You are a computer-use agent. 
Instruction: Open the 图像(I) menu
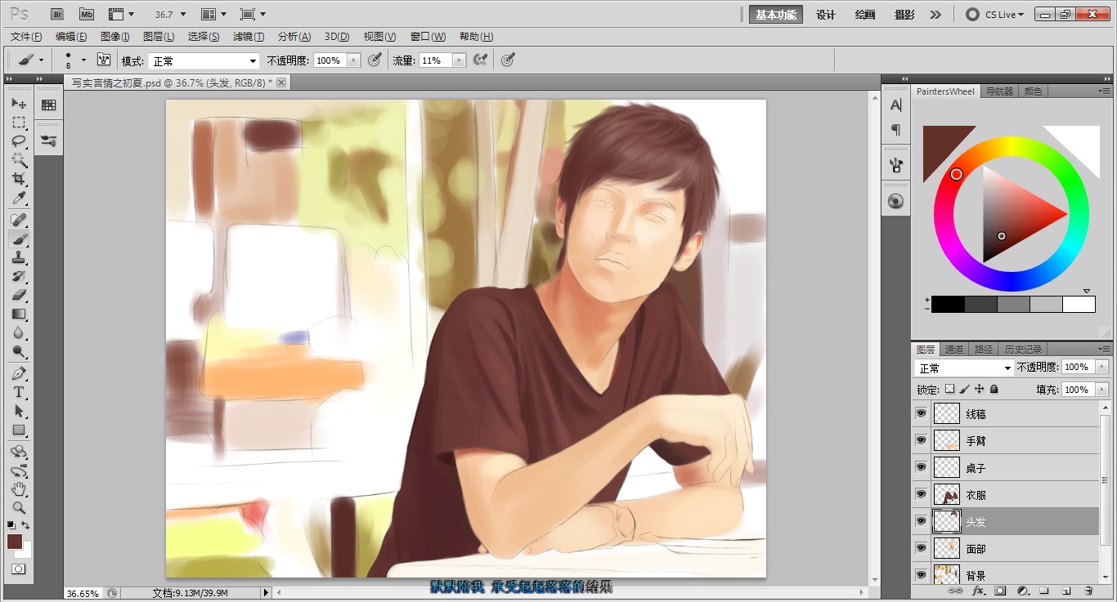(x=115, y=37)
